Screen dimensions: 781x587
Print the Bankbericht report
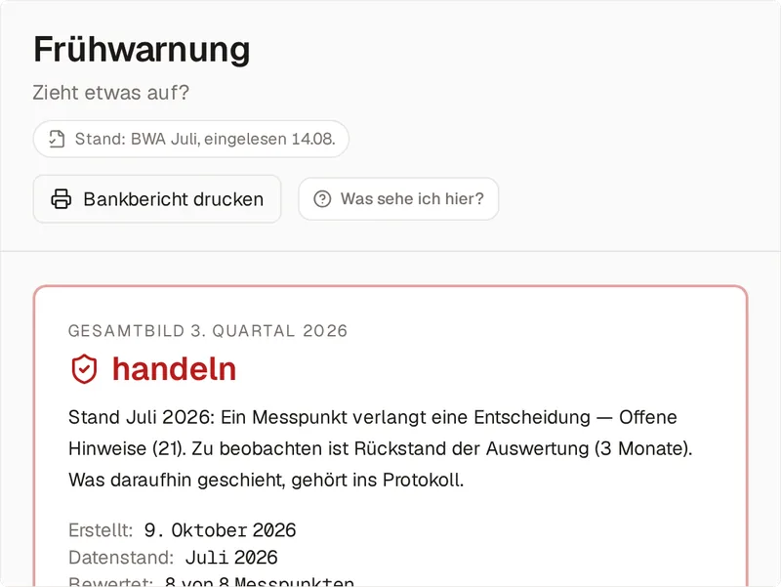click(x=157, y=199)
